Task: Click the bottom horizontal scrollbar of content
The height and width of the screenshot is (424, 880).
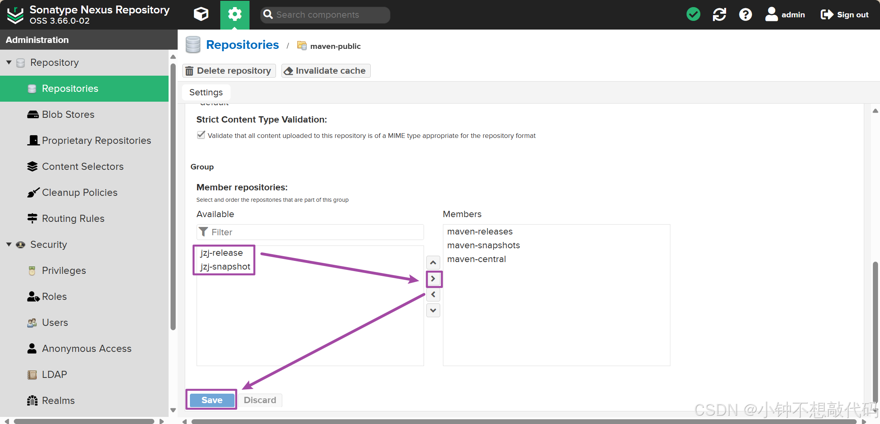Action: [523, 421]
